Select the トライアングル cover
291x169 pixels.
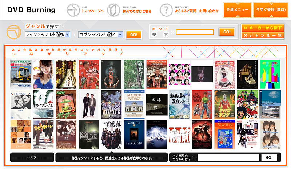(x=43, y=104)
